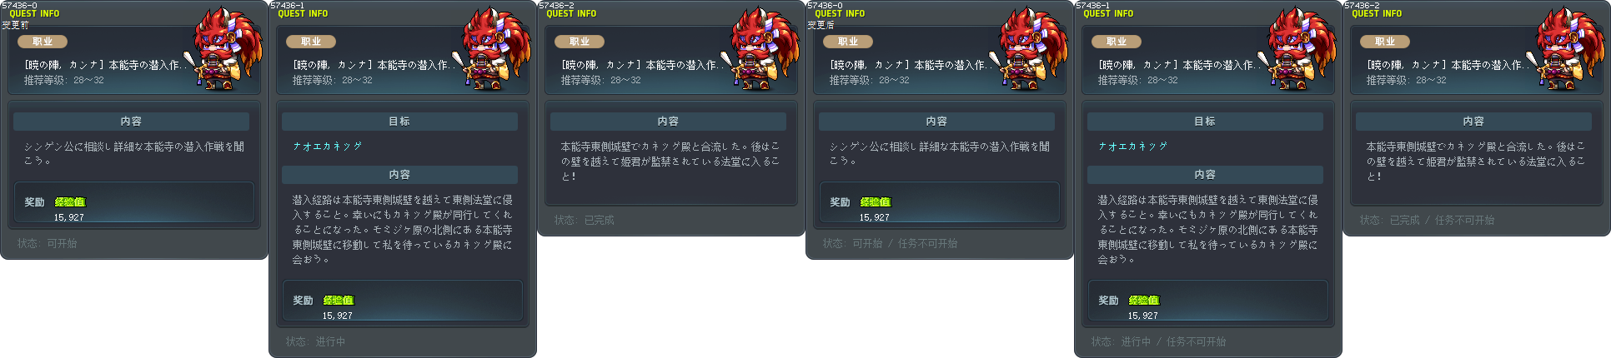Click QUEST INFO title beside the 変更后 label
This screenshot has width=1611, height=358.
pos(840,13)
